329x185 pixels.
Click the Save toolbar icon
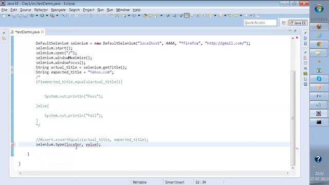(x=14, y=15)
